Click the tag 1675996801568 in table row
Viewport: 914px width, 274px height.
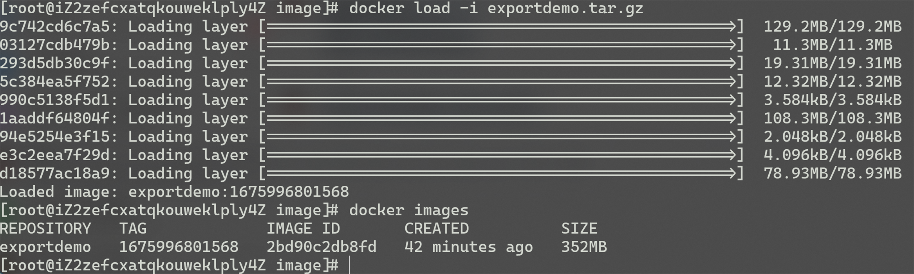179,247
